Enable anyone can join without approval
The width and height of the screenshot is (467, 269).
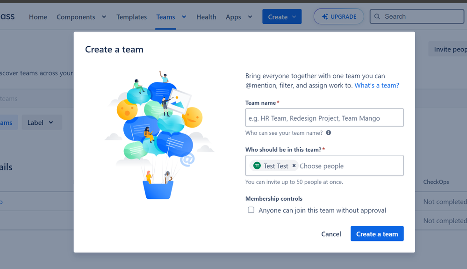click(251, 210)
